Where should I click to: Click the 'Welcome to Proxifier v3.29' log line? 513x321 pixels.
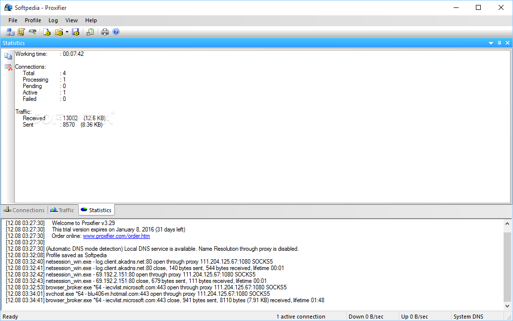(83, 223)
